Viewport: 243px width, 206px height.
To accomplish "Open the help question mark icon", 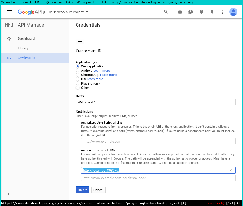I will pos(201,12).
